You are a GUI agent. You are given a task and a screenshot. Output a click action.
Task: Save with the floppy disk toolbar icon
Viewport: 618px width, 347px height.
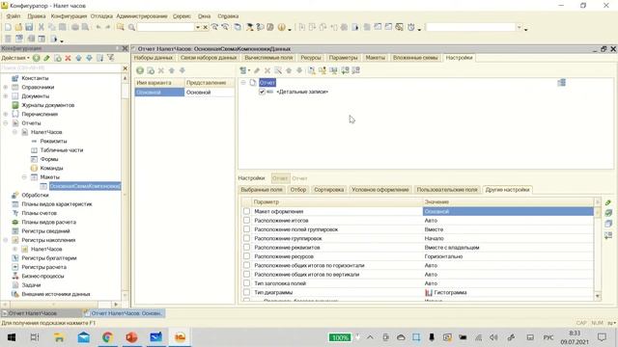coord(29,27)
